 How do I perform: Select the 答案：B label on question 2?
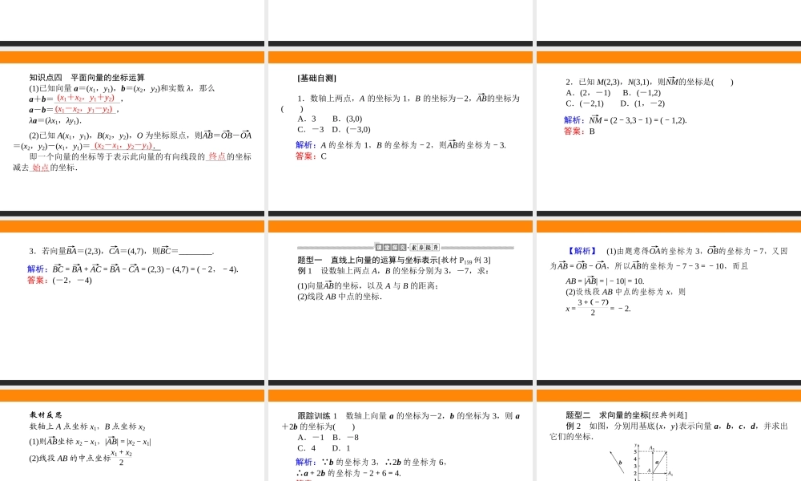click(577, 130)
